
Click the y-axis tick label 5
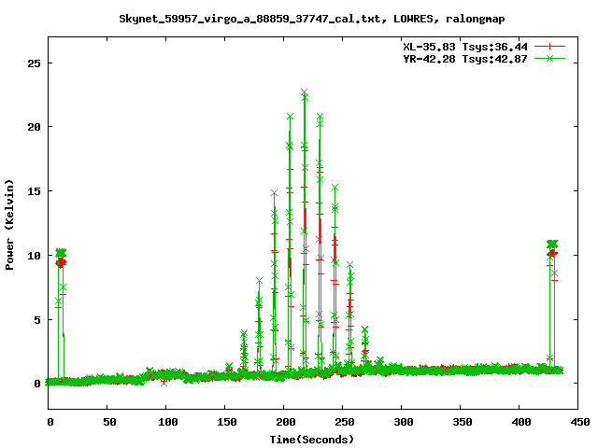coord(37,320)
